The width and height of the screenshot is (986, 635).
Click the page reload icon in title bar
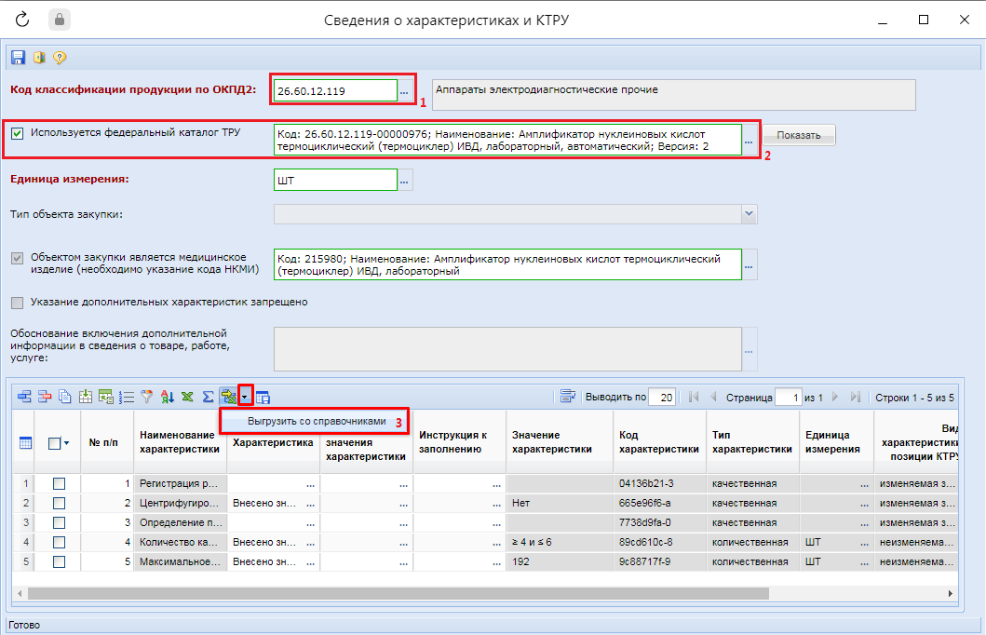coord(23,20)
